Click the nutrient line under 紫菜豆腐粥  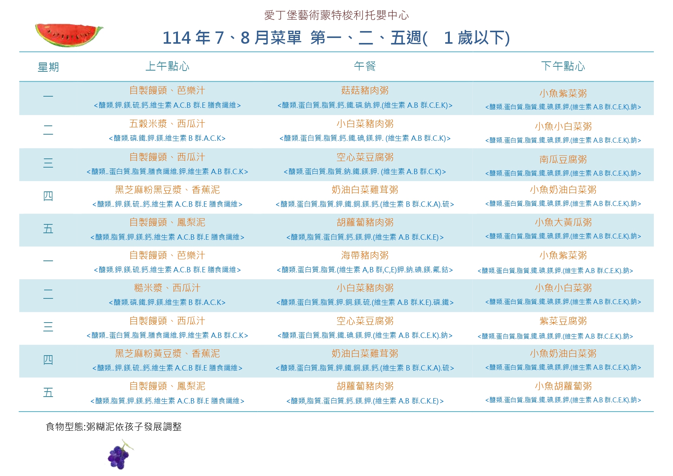coord(555,336)
